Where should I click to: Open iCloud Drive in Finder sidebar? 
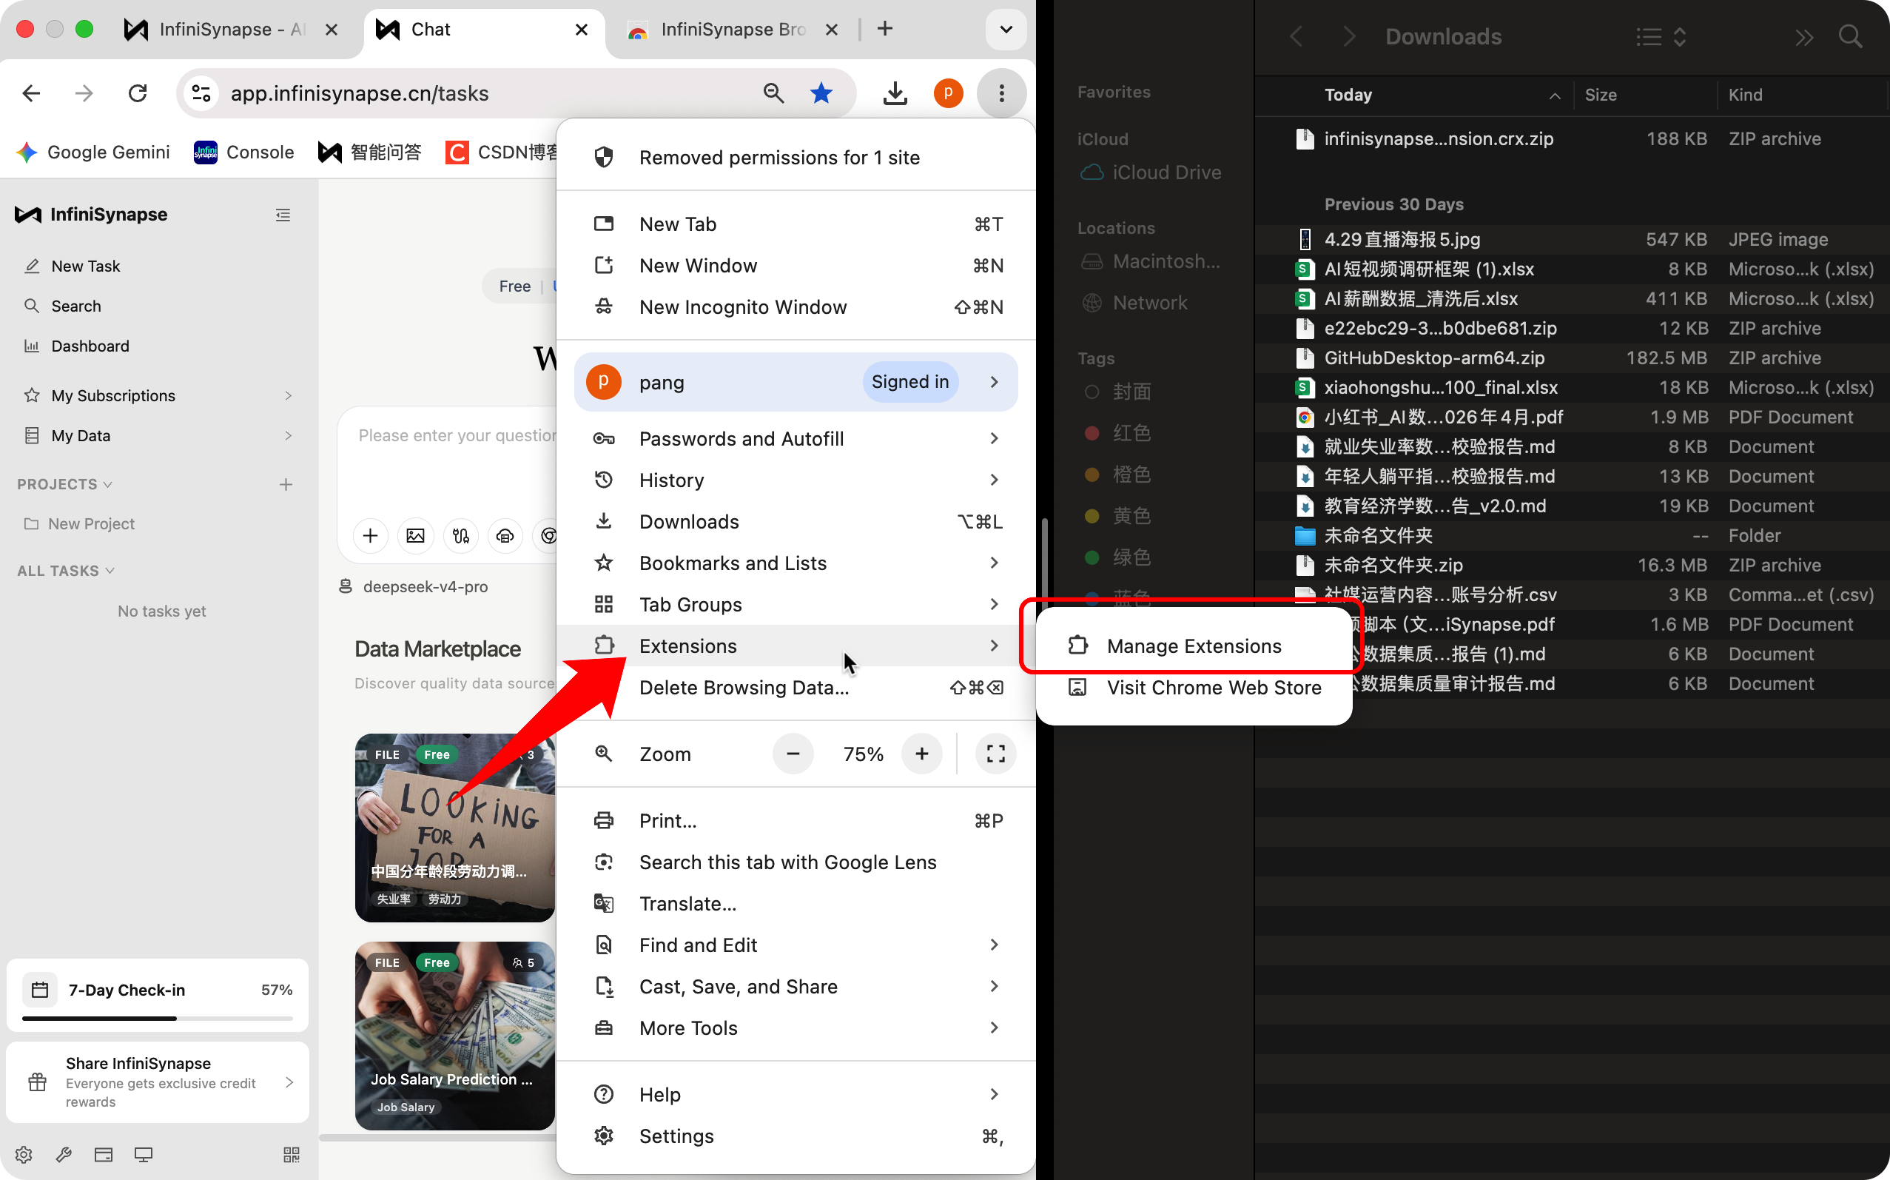tap(1153, 172)
